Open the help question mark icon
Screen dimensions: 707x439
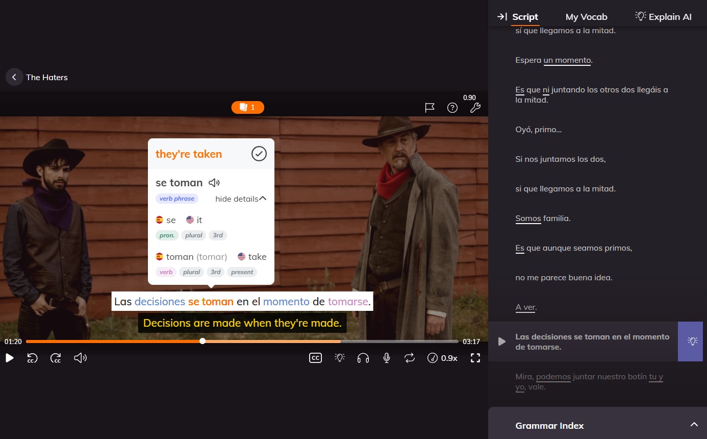[452, 108]
